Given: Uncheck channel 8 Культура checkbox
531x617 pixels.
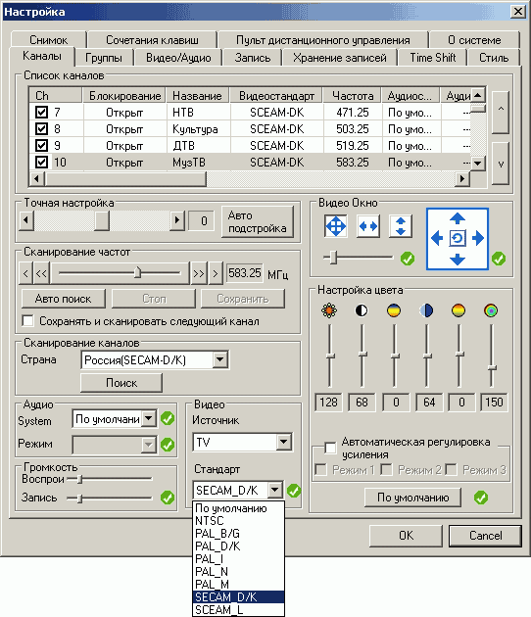Looking at the screenshot, I should pos(41,128).
